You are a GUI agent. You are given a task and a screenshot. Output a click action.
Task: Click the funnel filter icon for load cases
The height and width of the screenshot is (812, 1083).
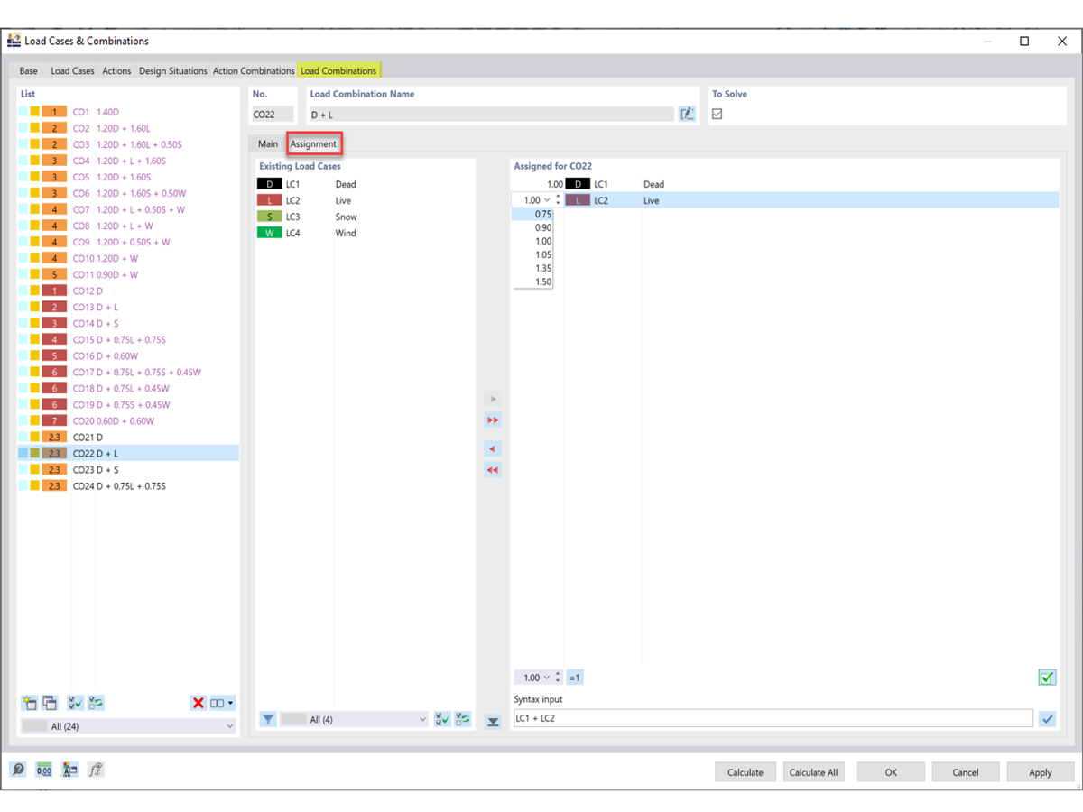(268, 719)
